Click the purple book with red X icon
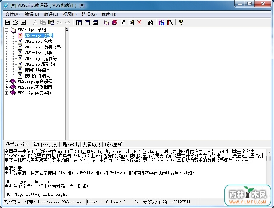This screenshot has height=208, width=274. point(115,22)
